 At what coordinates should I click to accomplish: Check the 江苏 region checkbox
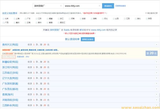(36, 19)
